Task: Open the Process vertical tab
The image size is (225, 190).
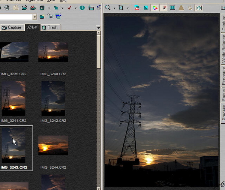Action: point(223,112)
